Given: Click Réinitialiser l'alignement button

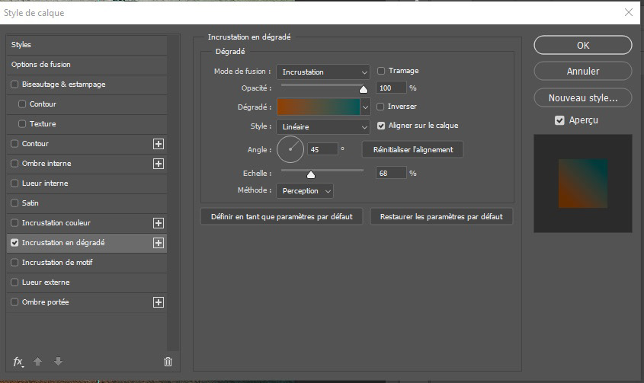Looking at the screenshot, I should pyautogui.click(x=413, y=149).
